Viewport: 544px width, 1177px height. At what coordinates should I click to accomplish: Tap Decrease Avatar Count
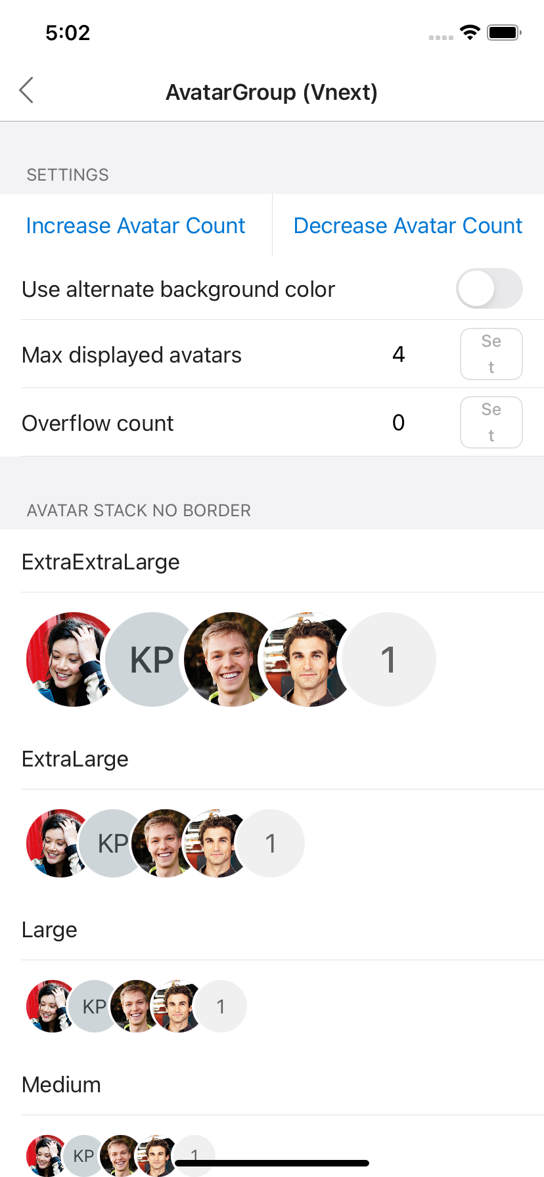coord(407,225)
